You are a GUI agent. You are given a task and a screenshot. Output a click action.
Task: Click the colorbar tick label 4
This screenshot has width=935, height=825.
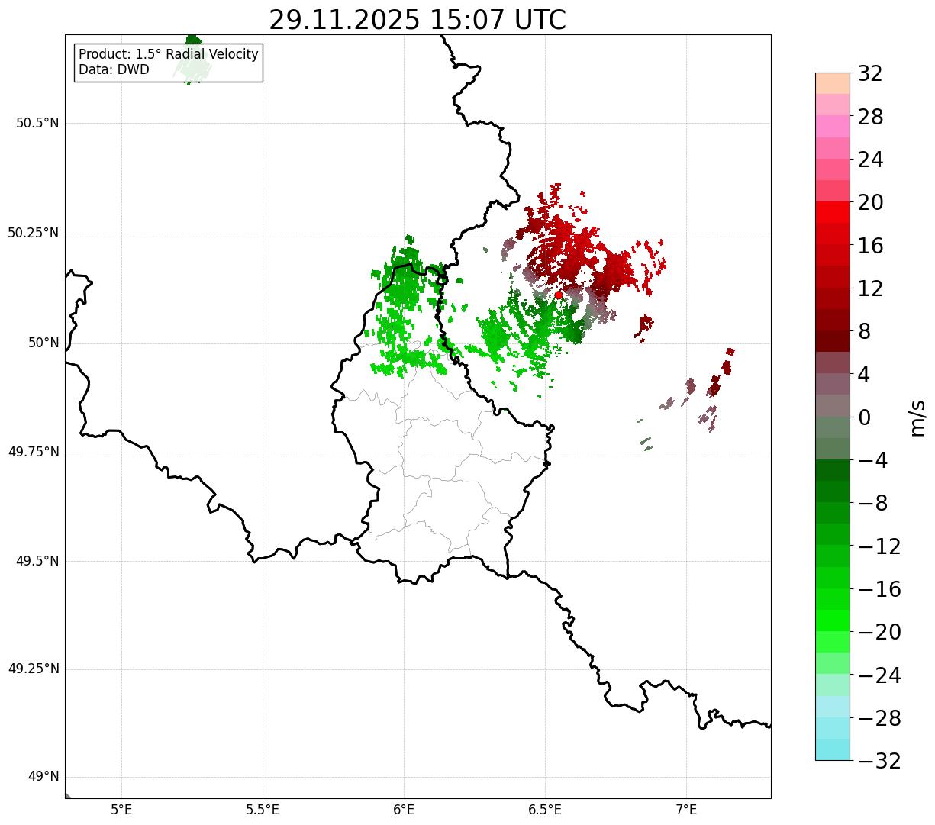(864, 375)
